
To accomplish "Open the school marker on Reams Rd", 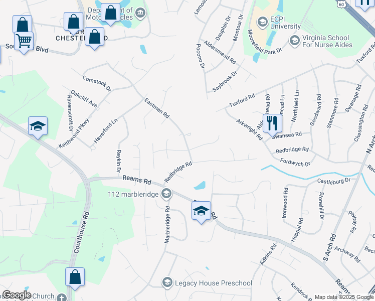I will tap(201, 211).
